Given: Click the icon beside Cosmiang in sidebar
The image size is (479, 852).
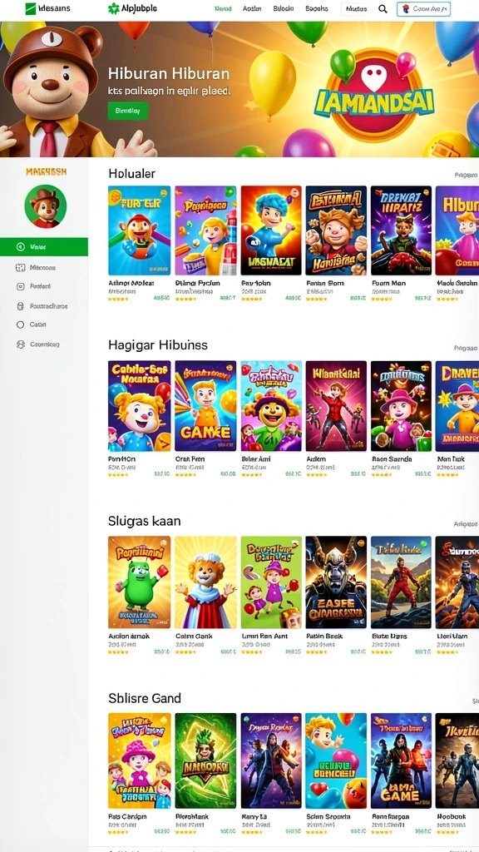Looking at the screenshot, I should pos(21,344).
